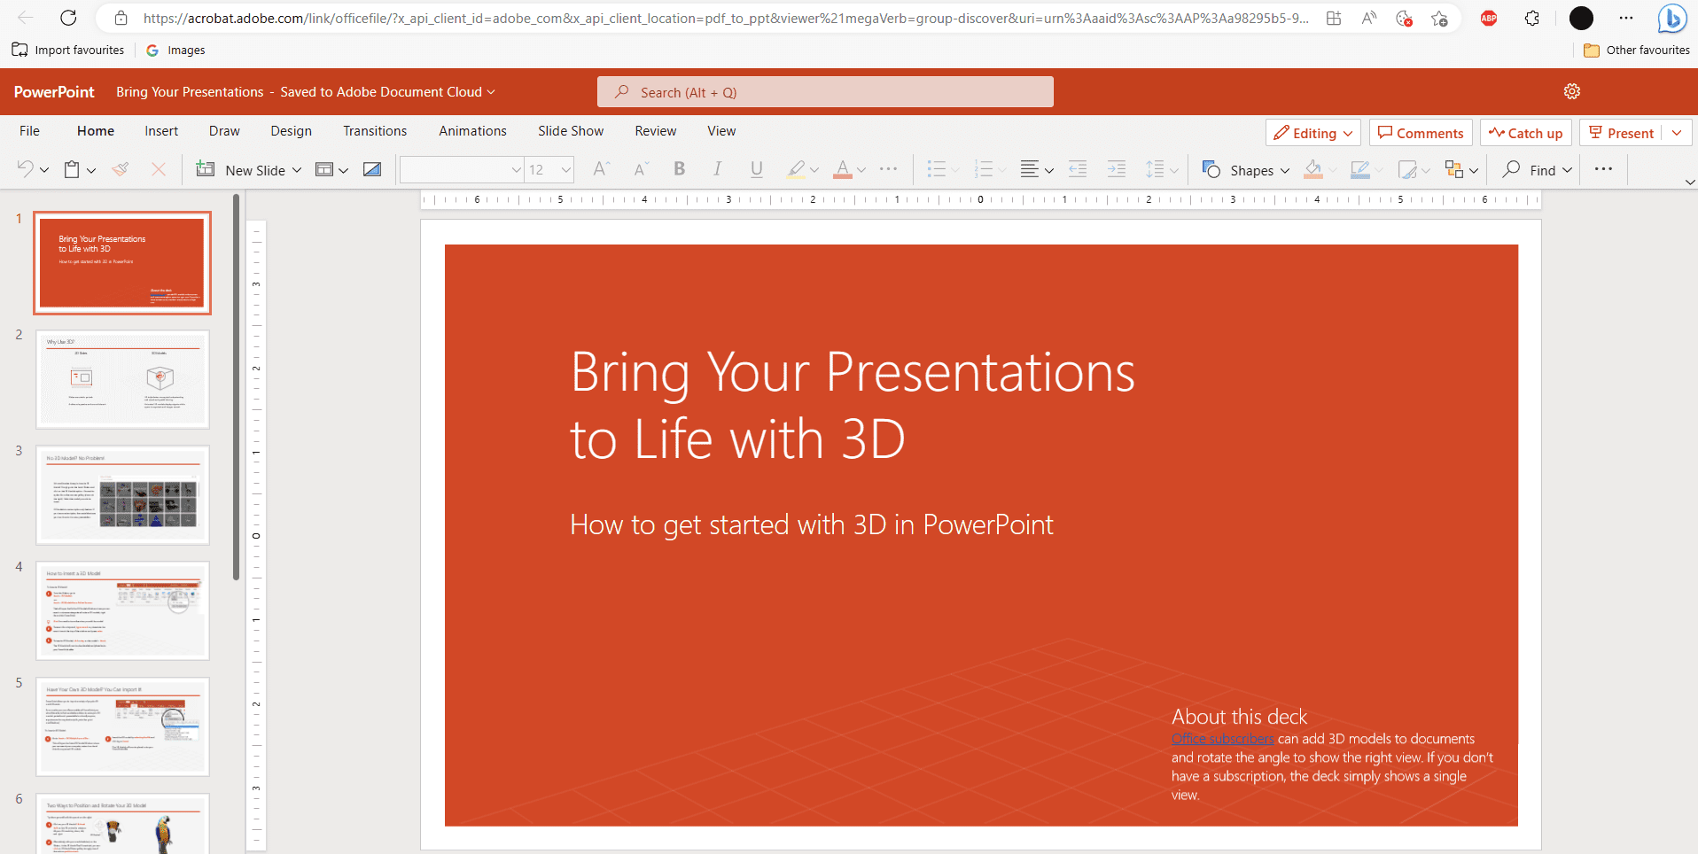The width and height of the screenshot is (1698, 854).
Task: Click the Shapes icon
Action: (1211, 169)
